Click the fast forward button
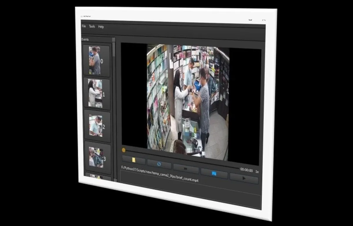 tap(186, 168)
